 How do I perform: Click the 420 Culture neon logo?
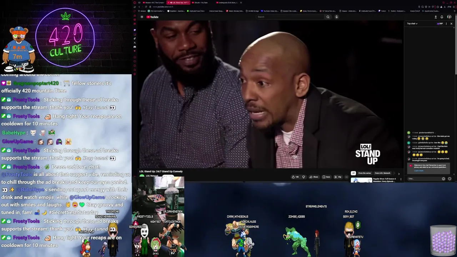(66, 37)
